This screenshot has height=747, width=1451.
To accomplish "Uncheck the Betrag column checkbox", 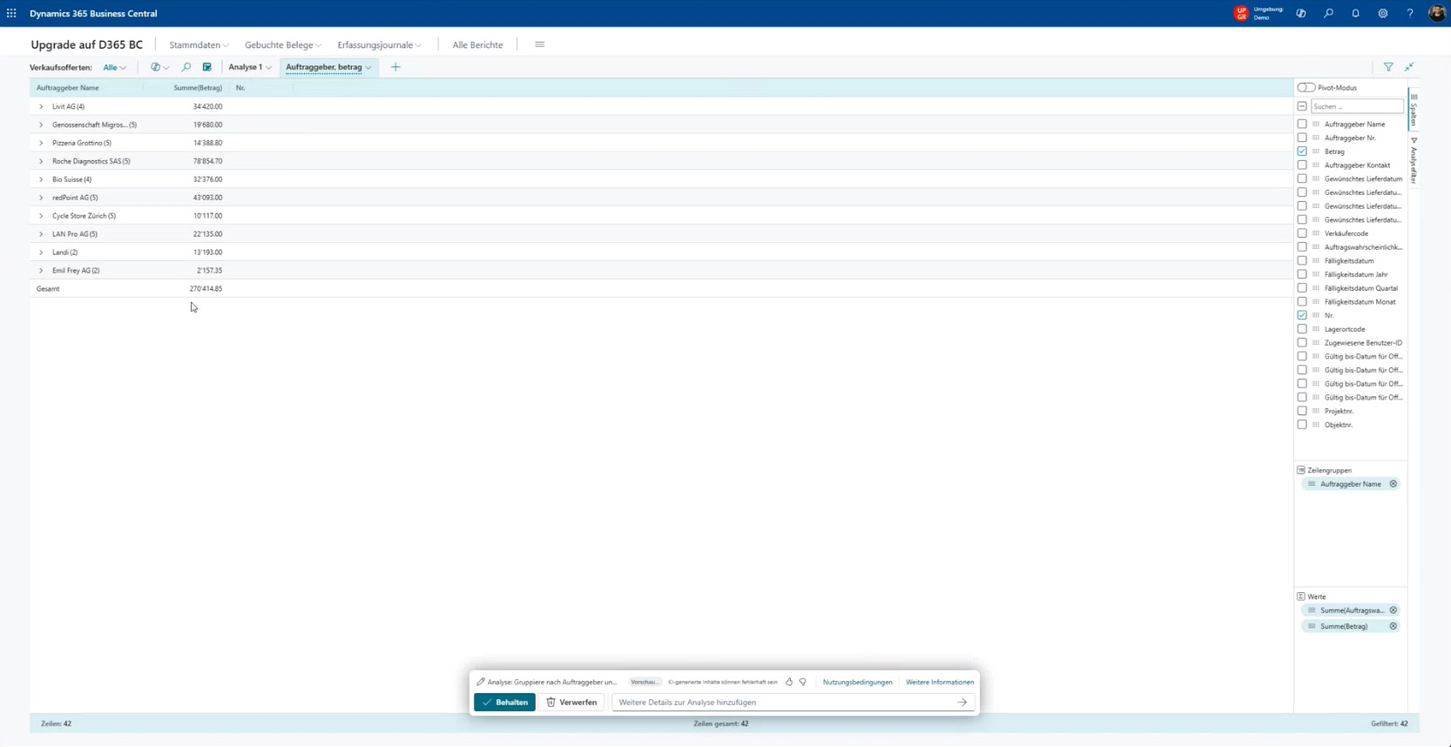I will click(1302, 151).
